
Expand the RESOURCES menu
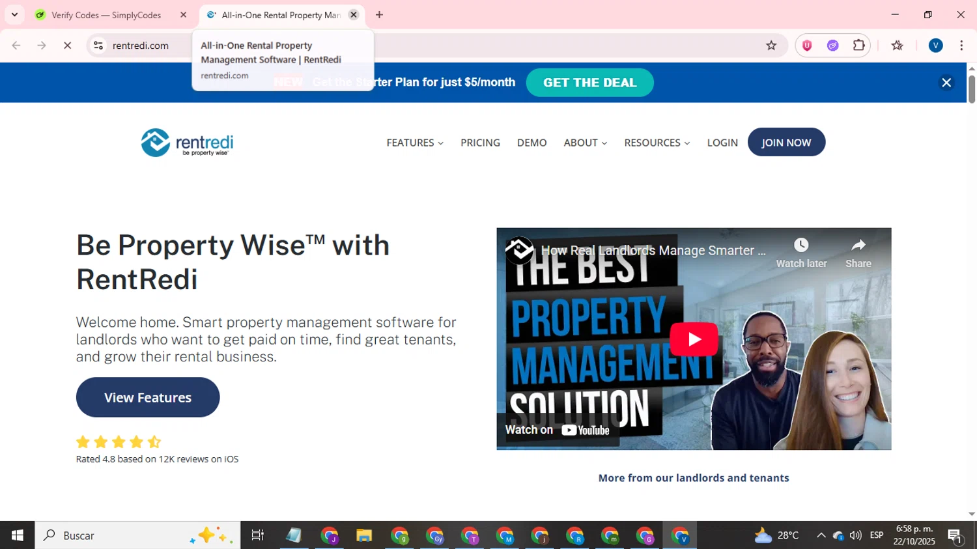pyautogui.click(x=657, y=143)
